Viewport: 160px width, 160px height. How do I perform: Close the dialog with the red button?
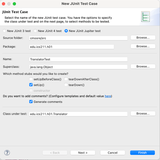[4, 4]
